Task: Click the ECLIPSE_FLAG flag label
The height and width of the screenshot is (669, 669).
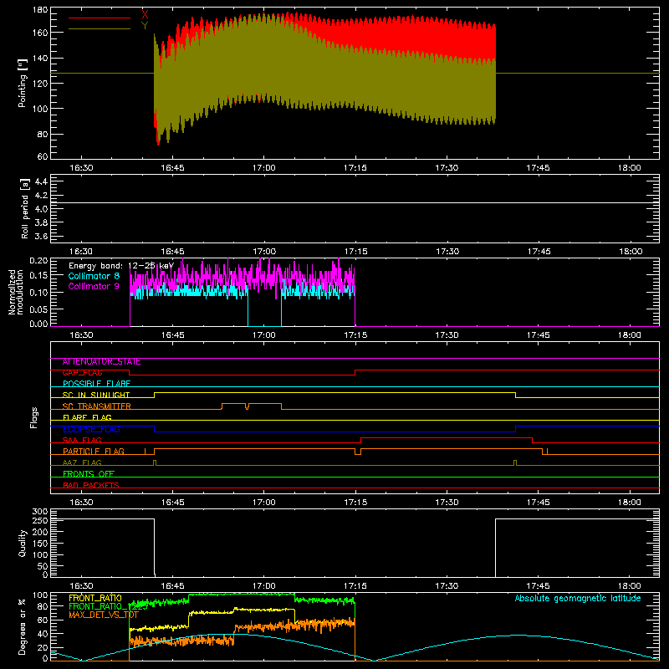Action: click(x=91, y=429)
